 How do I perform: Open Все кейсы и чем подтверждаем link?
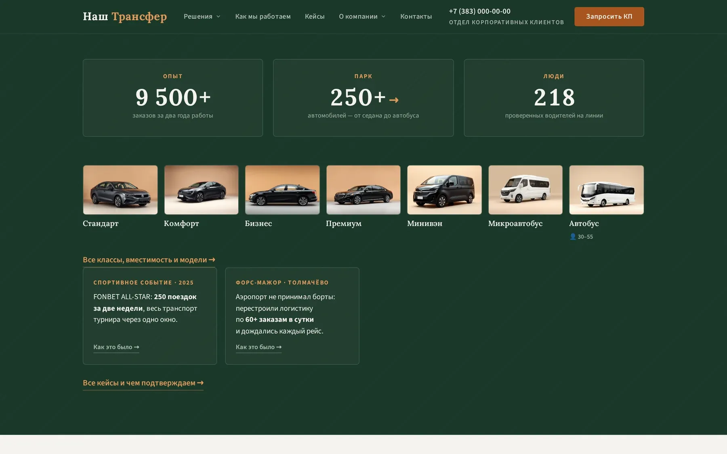[143, 383]
